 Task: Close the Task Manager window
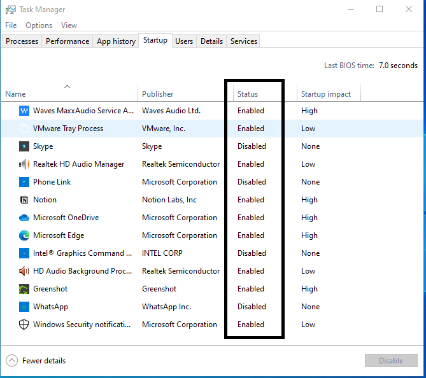point(409,10)
